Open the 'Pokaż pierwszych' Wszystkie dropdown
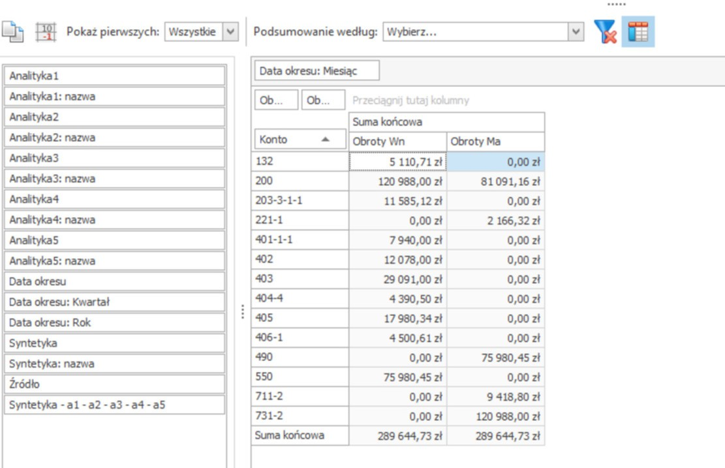The width and height of the screenshot is (725, 468). coord(231,31)
